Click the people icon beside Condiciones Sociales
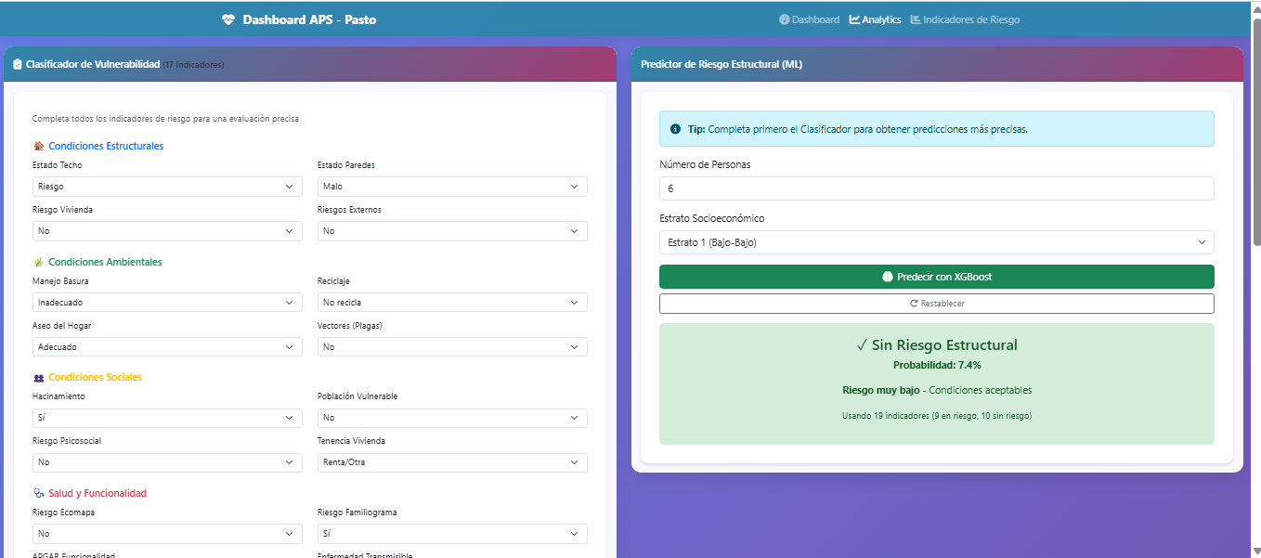 coord(38,378)
